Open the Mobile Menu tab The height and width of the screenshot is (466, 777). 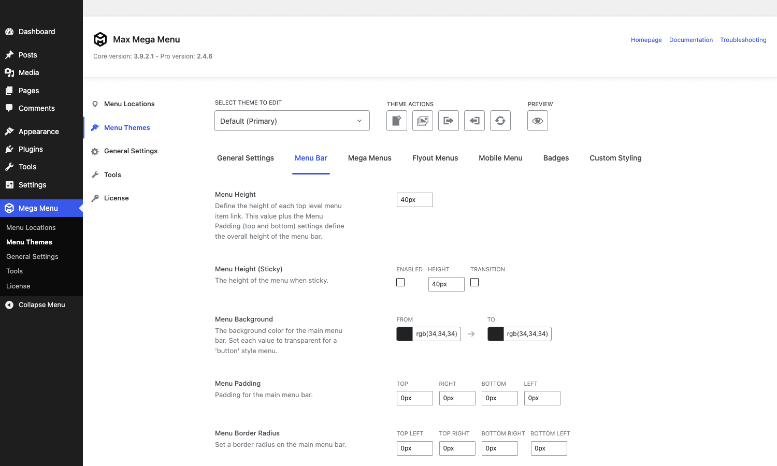500,158
